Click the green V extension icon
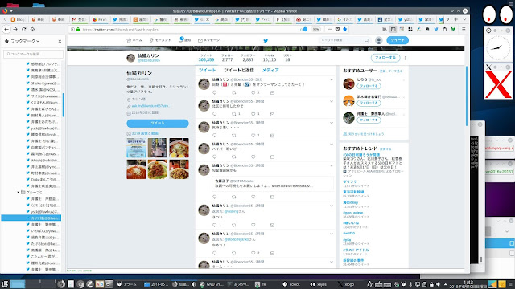The width and height of the screenshot is (515, 289). tap(453, 29)
